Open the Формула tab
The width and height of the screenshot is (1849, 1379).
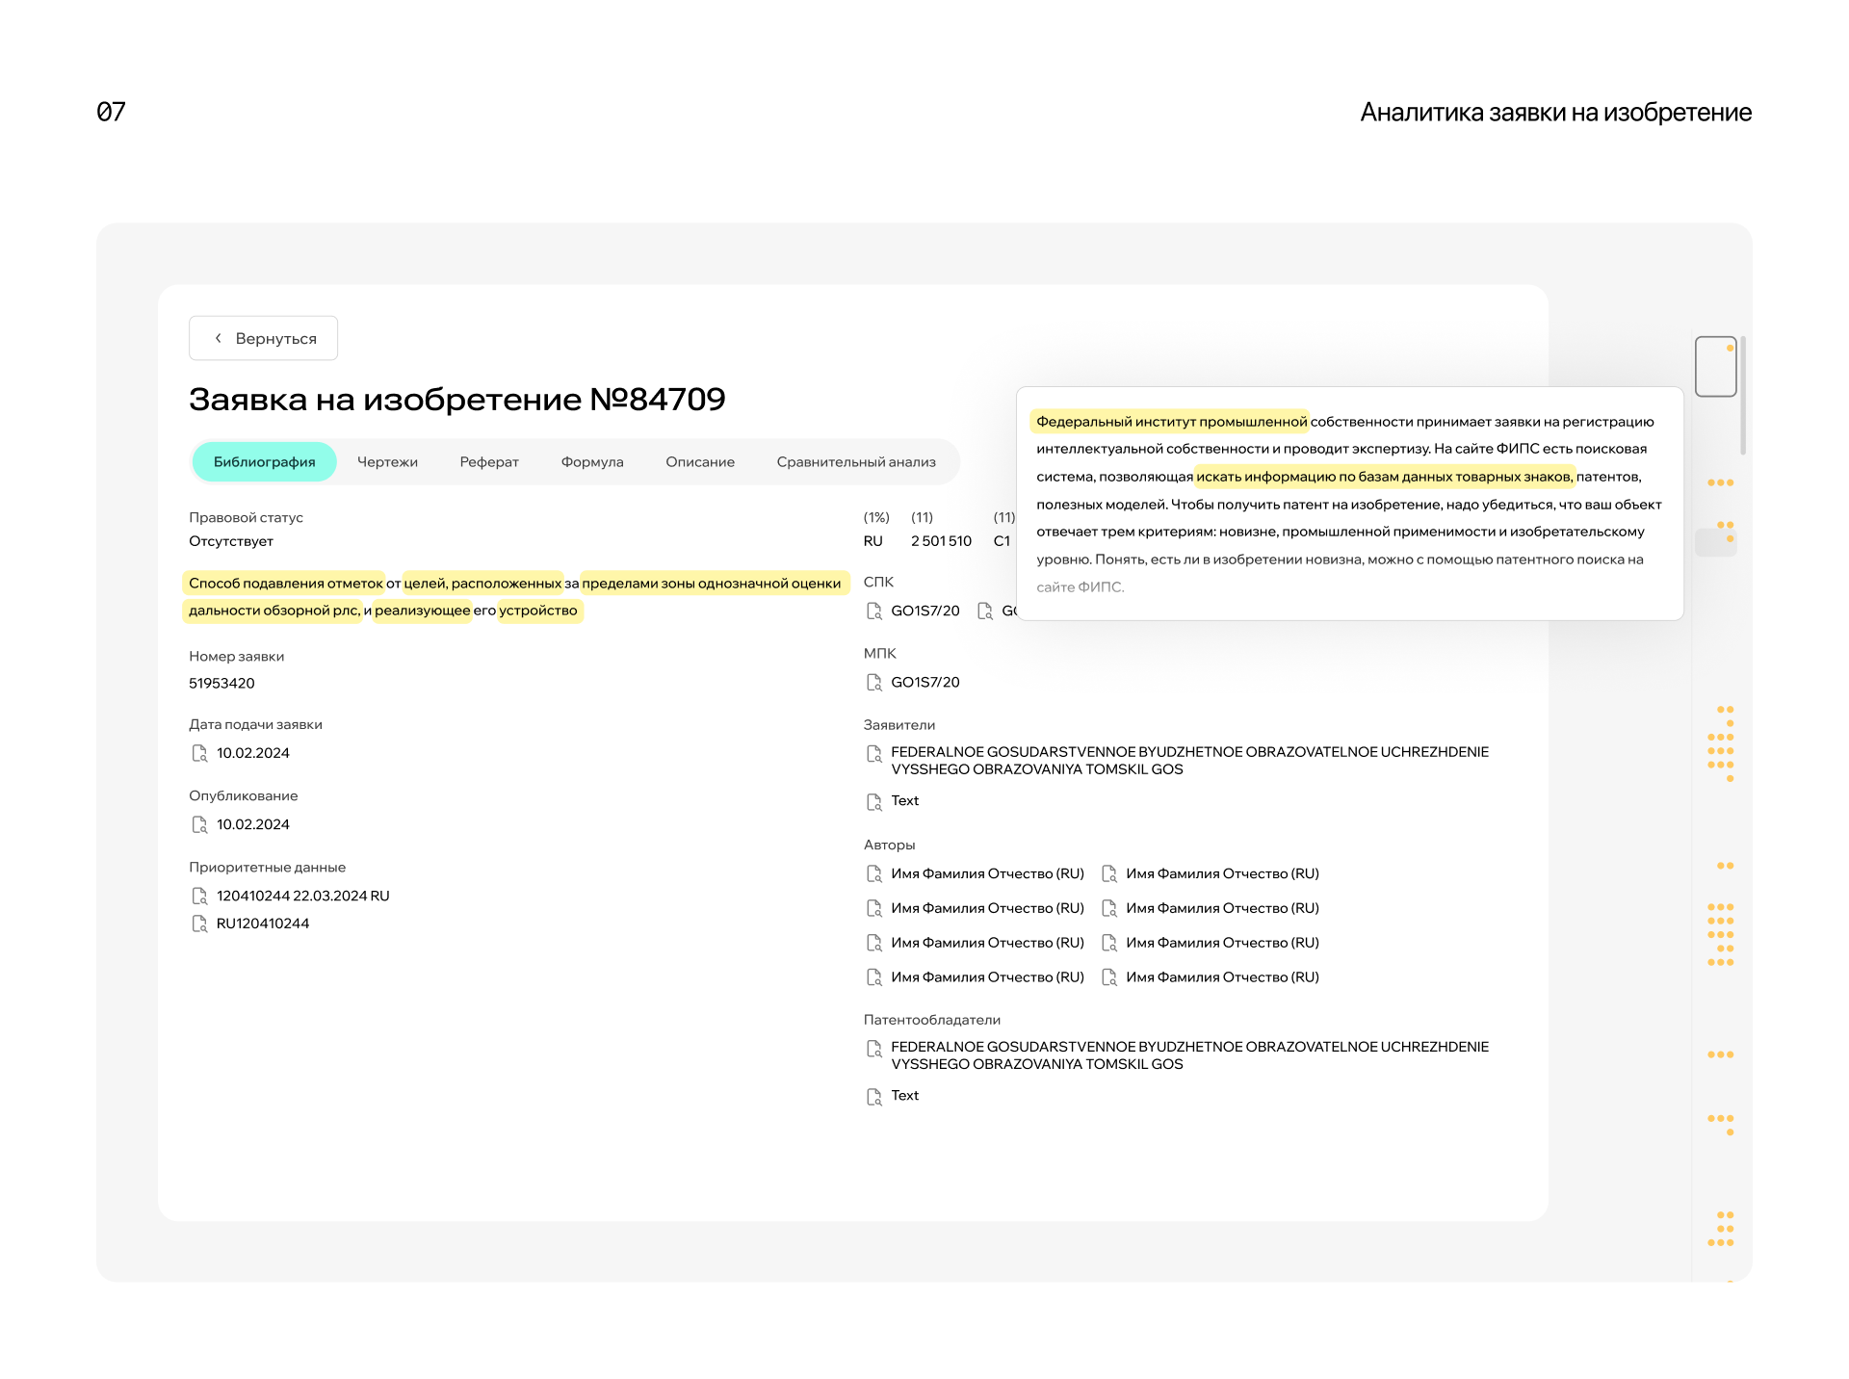[591, 462]
